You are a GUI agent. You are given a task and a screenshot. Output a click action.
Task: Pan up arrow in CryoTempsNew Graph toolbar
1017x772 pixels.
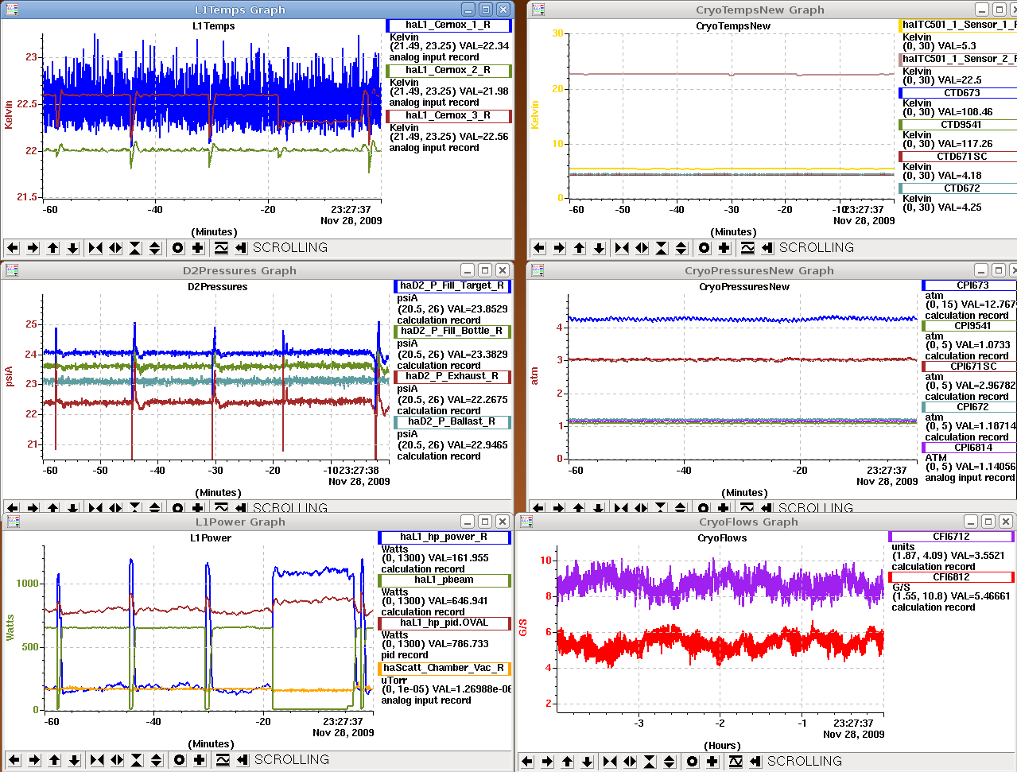pos(579,248)
